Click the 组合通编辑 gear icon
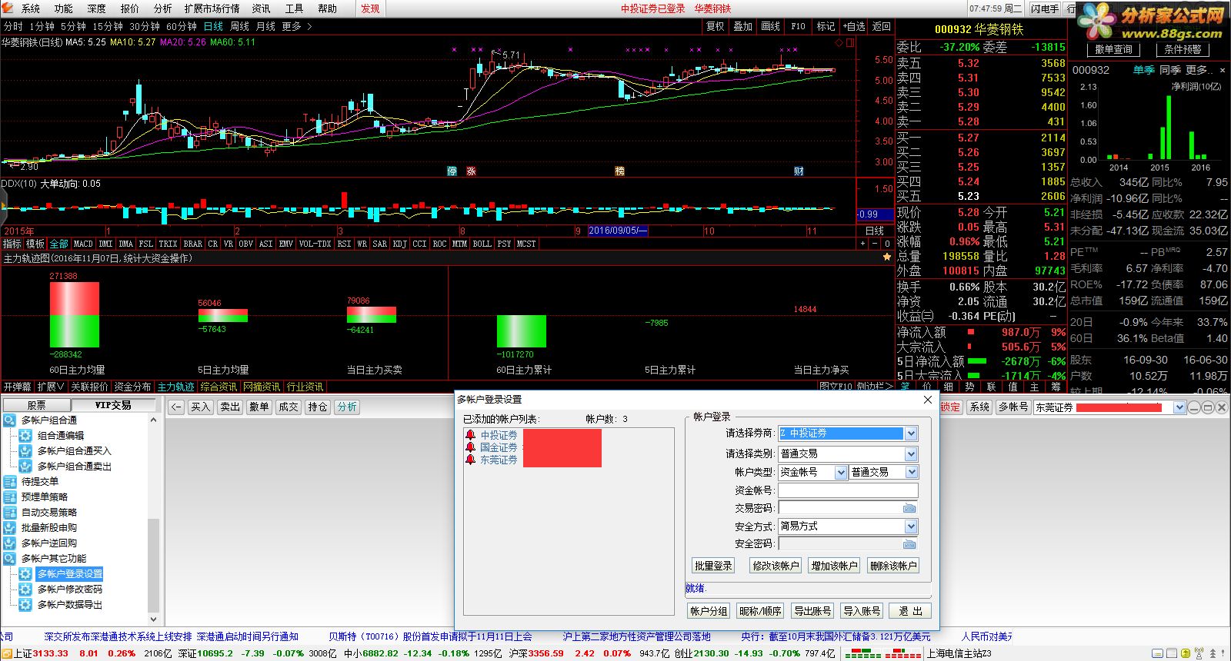1231x661 pixels. pos(25,436)
